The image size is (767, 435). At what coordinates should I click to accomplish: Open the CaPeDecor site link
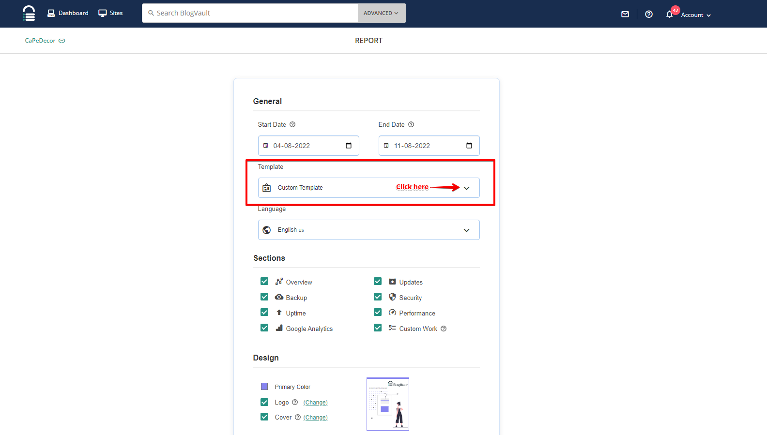point(40,41)
